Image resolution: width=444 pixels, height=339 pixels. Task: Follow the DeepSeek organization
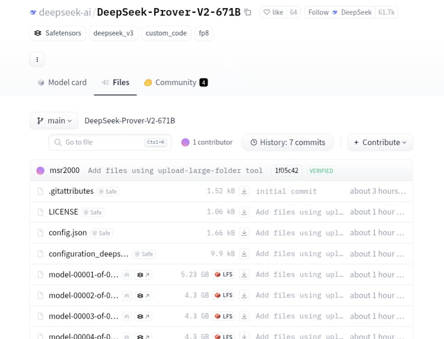pos(340,12)
